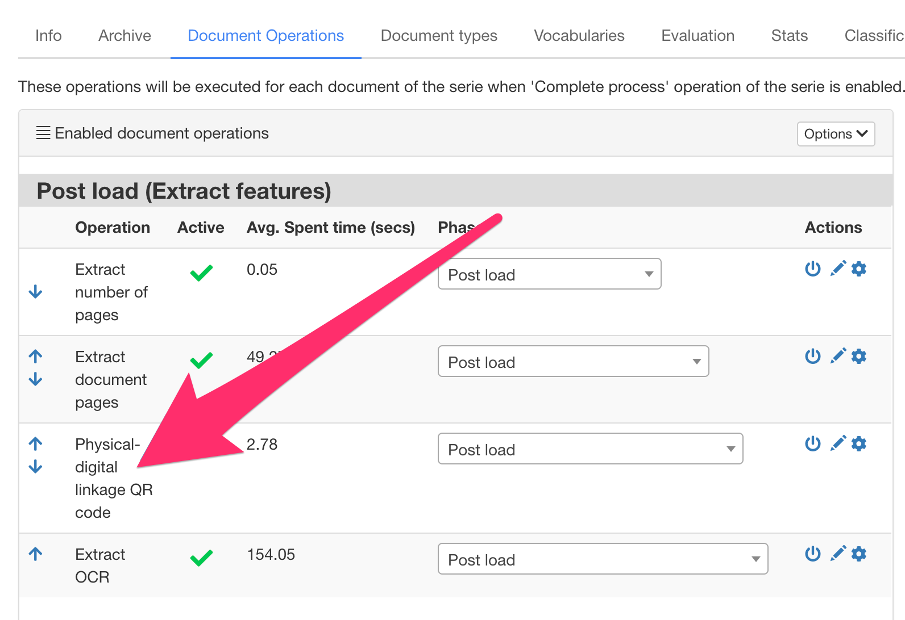The image size is (905, 620).
Task: Open phase dropdown for 'Extract document pages'
Action: [573, 362]
